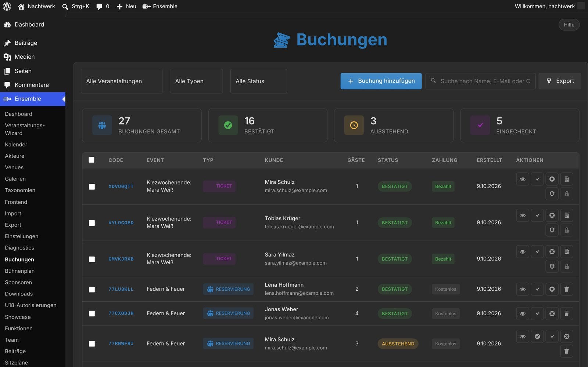This screenshot has height=367, width=588.
Task: Cancel Sara Yilmaz booking via X icon
Action: click(x=552, y=252)
